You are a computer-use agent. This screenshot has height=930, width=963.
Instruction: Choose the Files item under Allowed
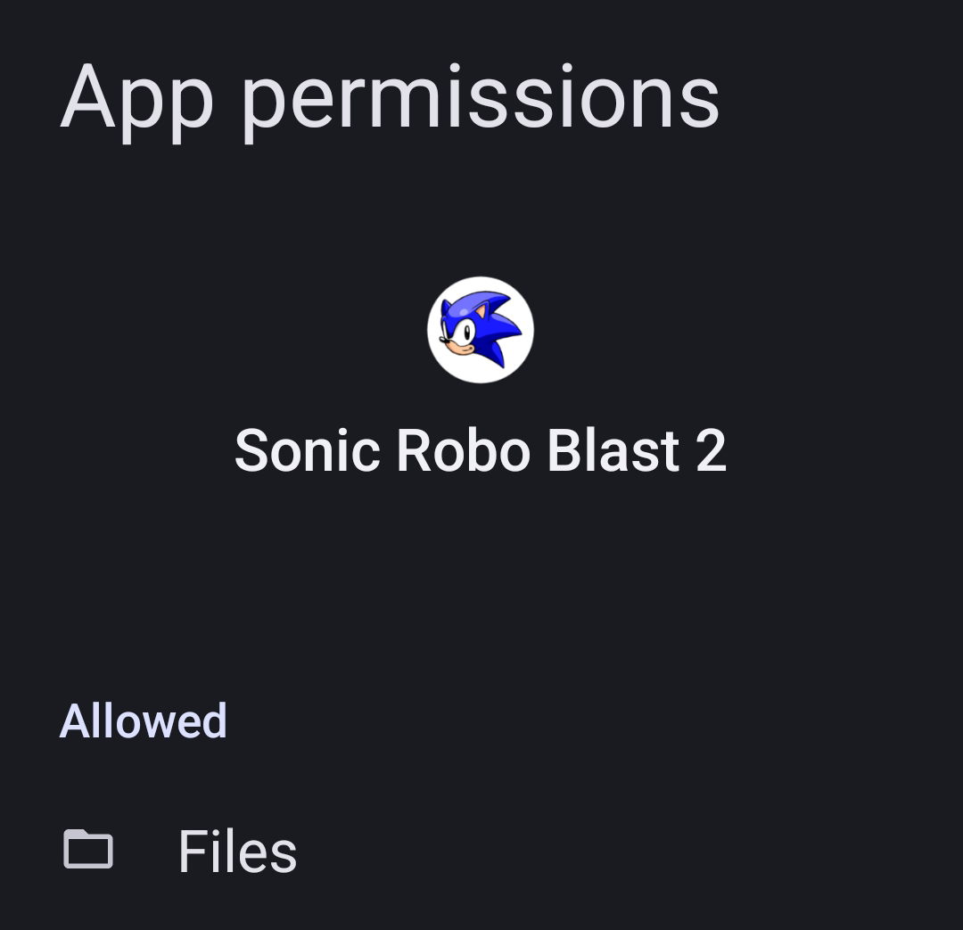(x=481, y=851)
